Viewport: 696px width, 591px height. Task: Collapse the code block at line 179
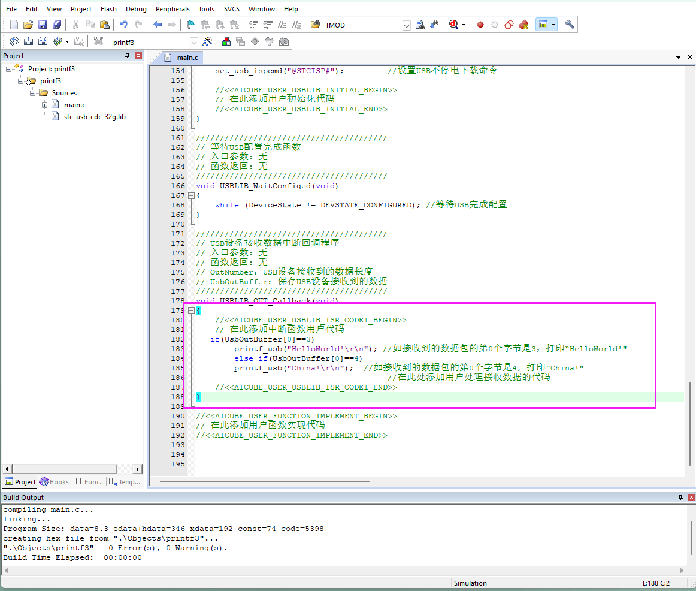tap(191, 311)
